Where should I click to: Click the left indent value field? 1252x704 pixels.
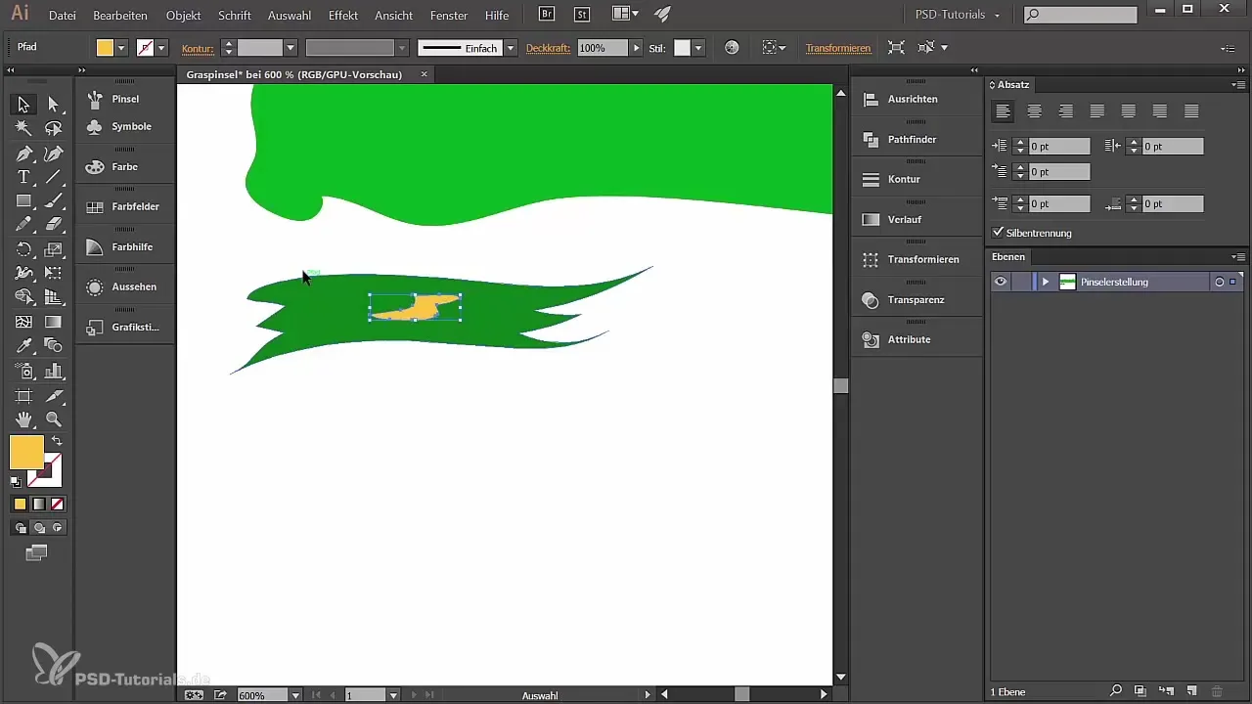[1059, 146]
